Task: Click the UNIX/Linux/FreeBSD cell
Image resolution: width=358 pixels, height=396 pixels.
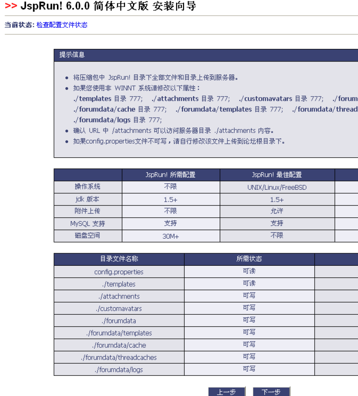Action: [x=277, y=187]
